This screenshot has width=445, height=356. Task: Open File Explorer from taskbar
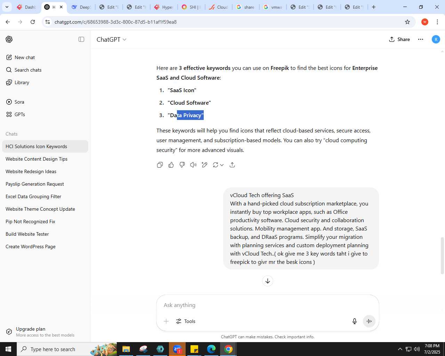click(x=126, y=349)
